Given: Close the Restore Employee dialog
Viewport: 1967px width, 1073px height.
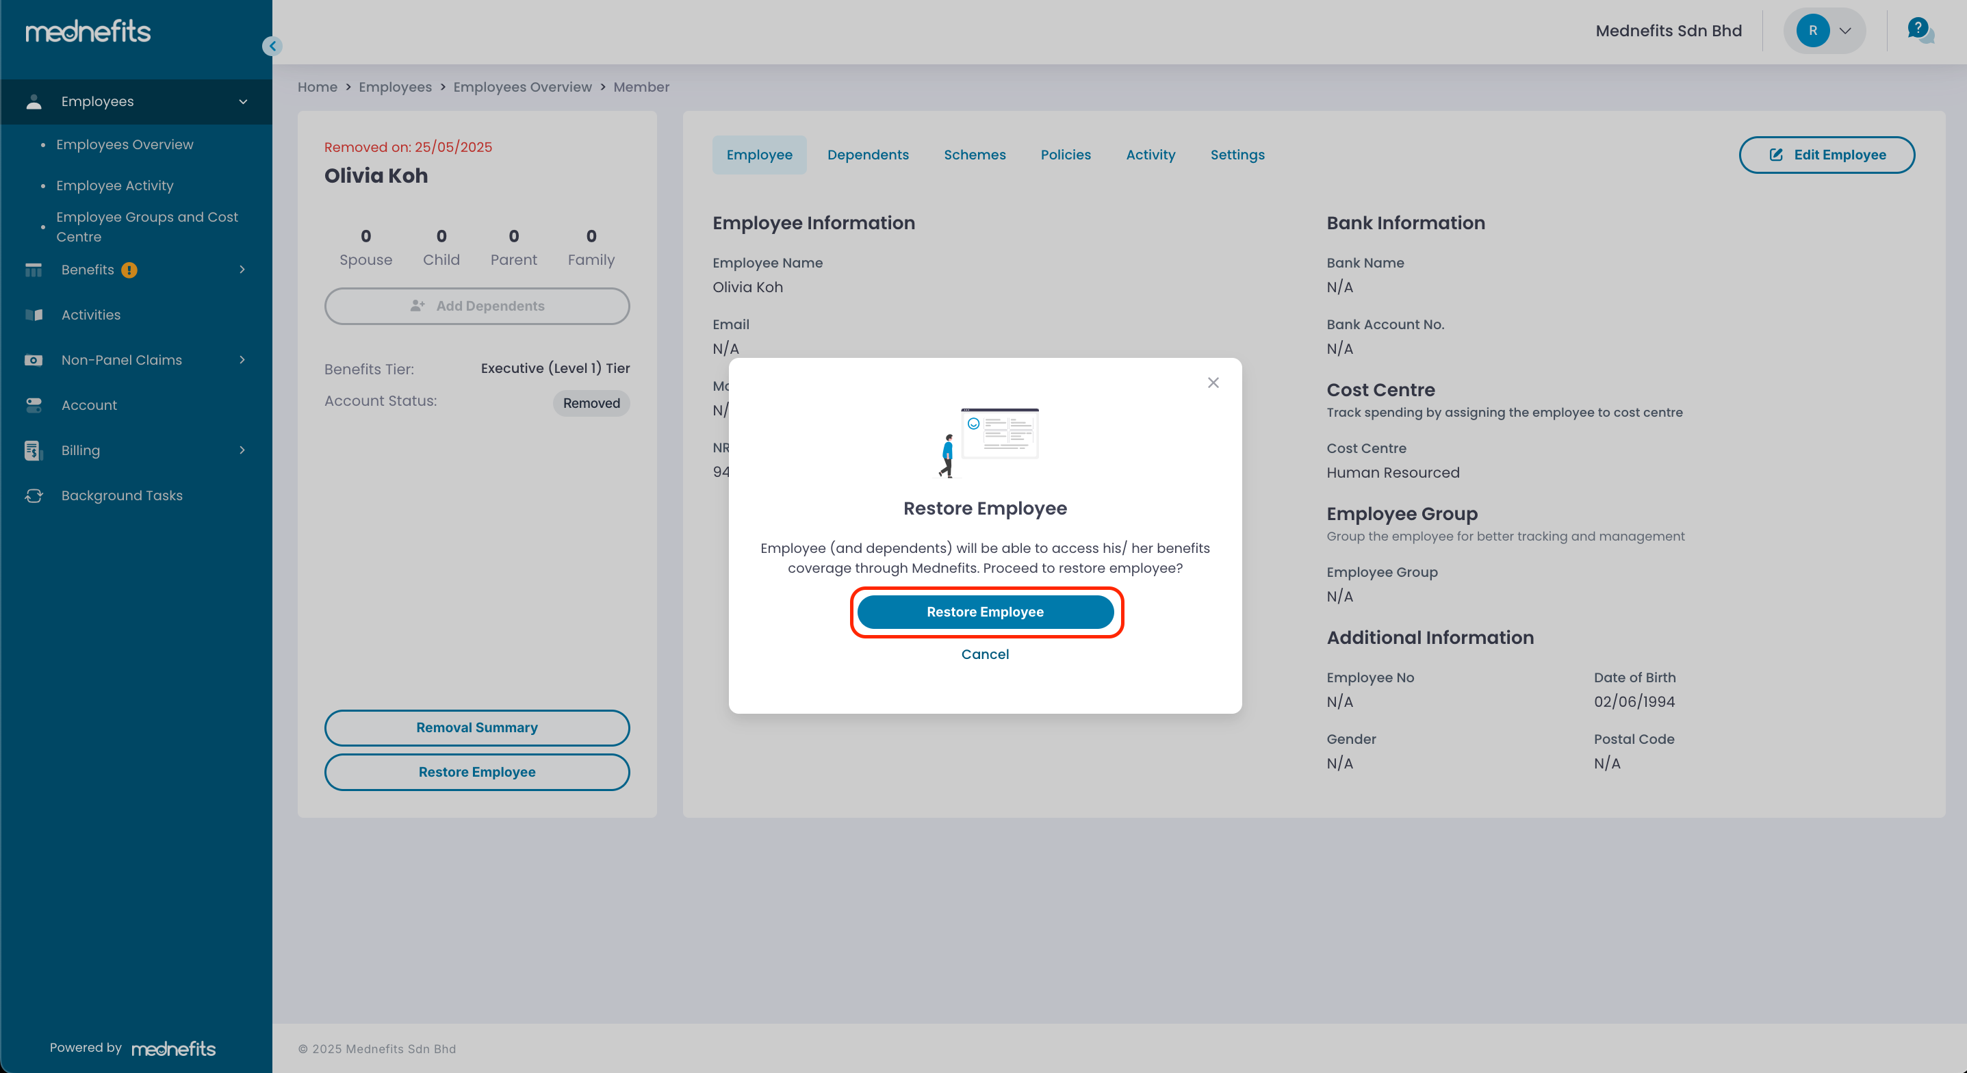Looking at the screenshot, I should [1213, 383].
